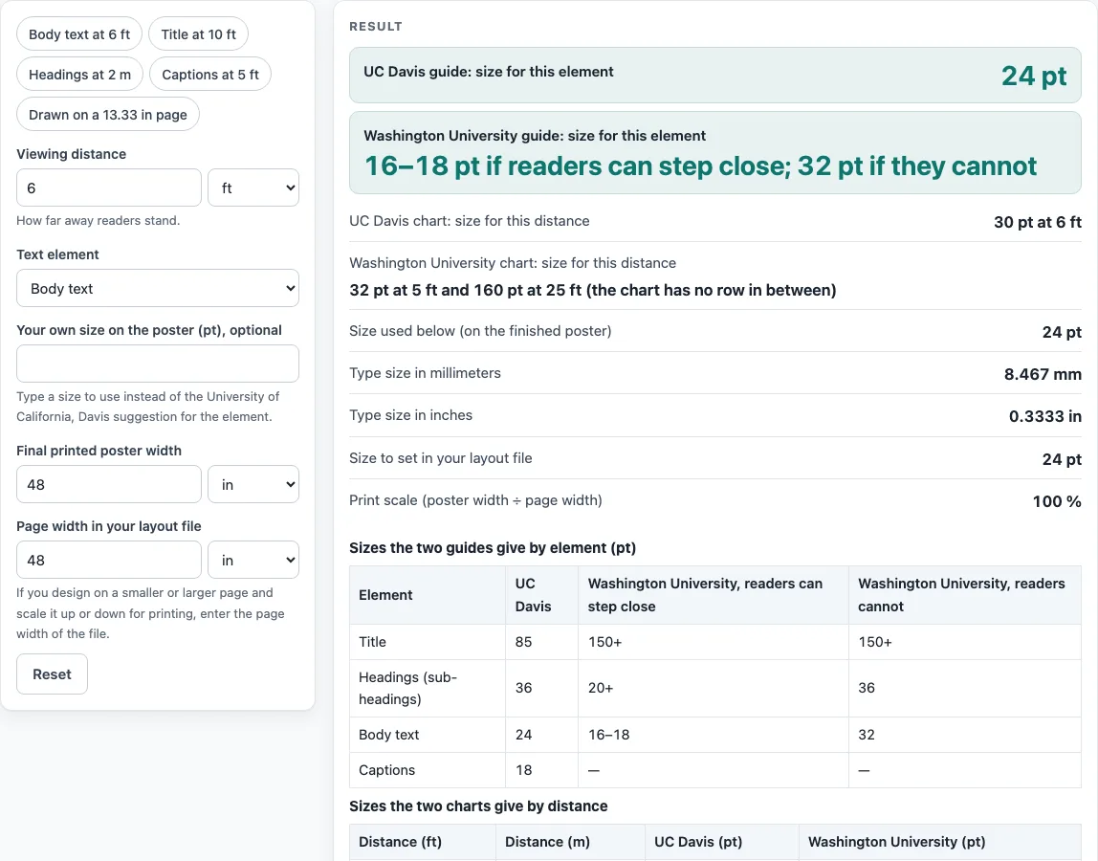The height and width of the screenshot is (861, 1098).
Task: Select the 'Captions at 5 ft' preset
Action: [x=210, y=75]
